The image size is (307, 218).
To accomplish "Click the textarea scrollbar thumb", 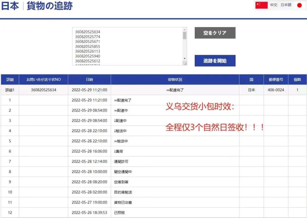I will (184, 36).
